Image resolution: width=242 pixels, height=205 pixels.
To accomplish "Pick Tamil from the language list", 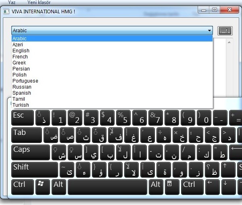I will pyautogui.click(x=112, y=99).
